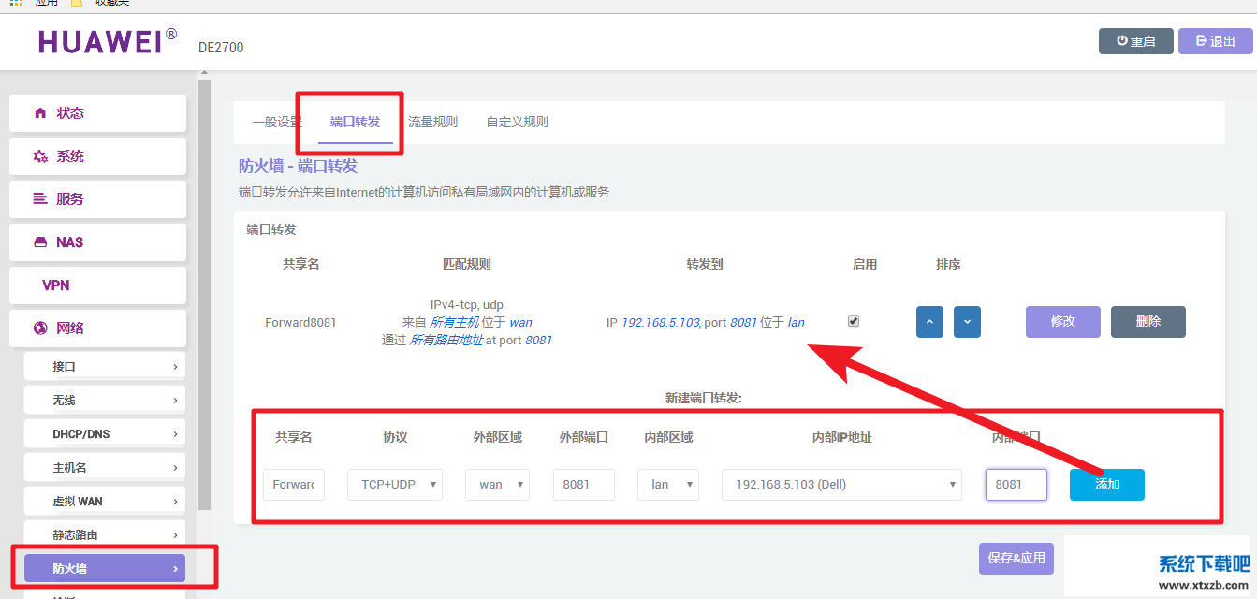1257x599 pixels.
Task: Move Forward8081 rule up with arrow
Action: coord(929,322)
